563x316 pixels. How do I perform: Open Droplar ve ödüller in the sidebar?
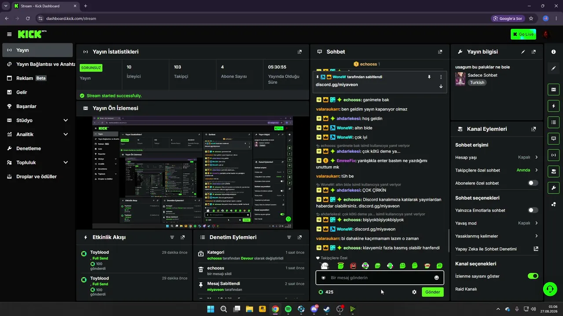click(37, 176)
